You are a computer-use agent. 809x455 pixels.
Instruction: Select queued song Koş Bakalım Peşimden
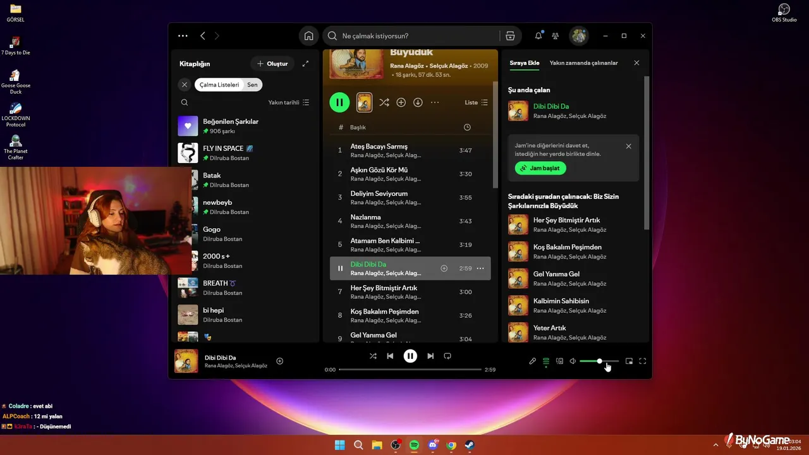point(575,252)
